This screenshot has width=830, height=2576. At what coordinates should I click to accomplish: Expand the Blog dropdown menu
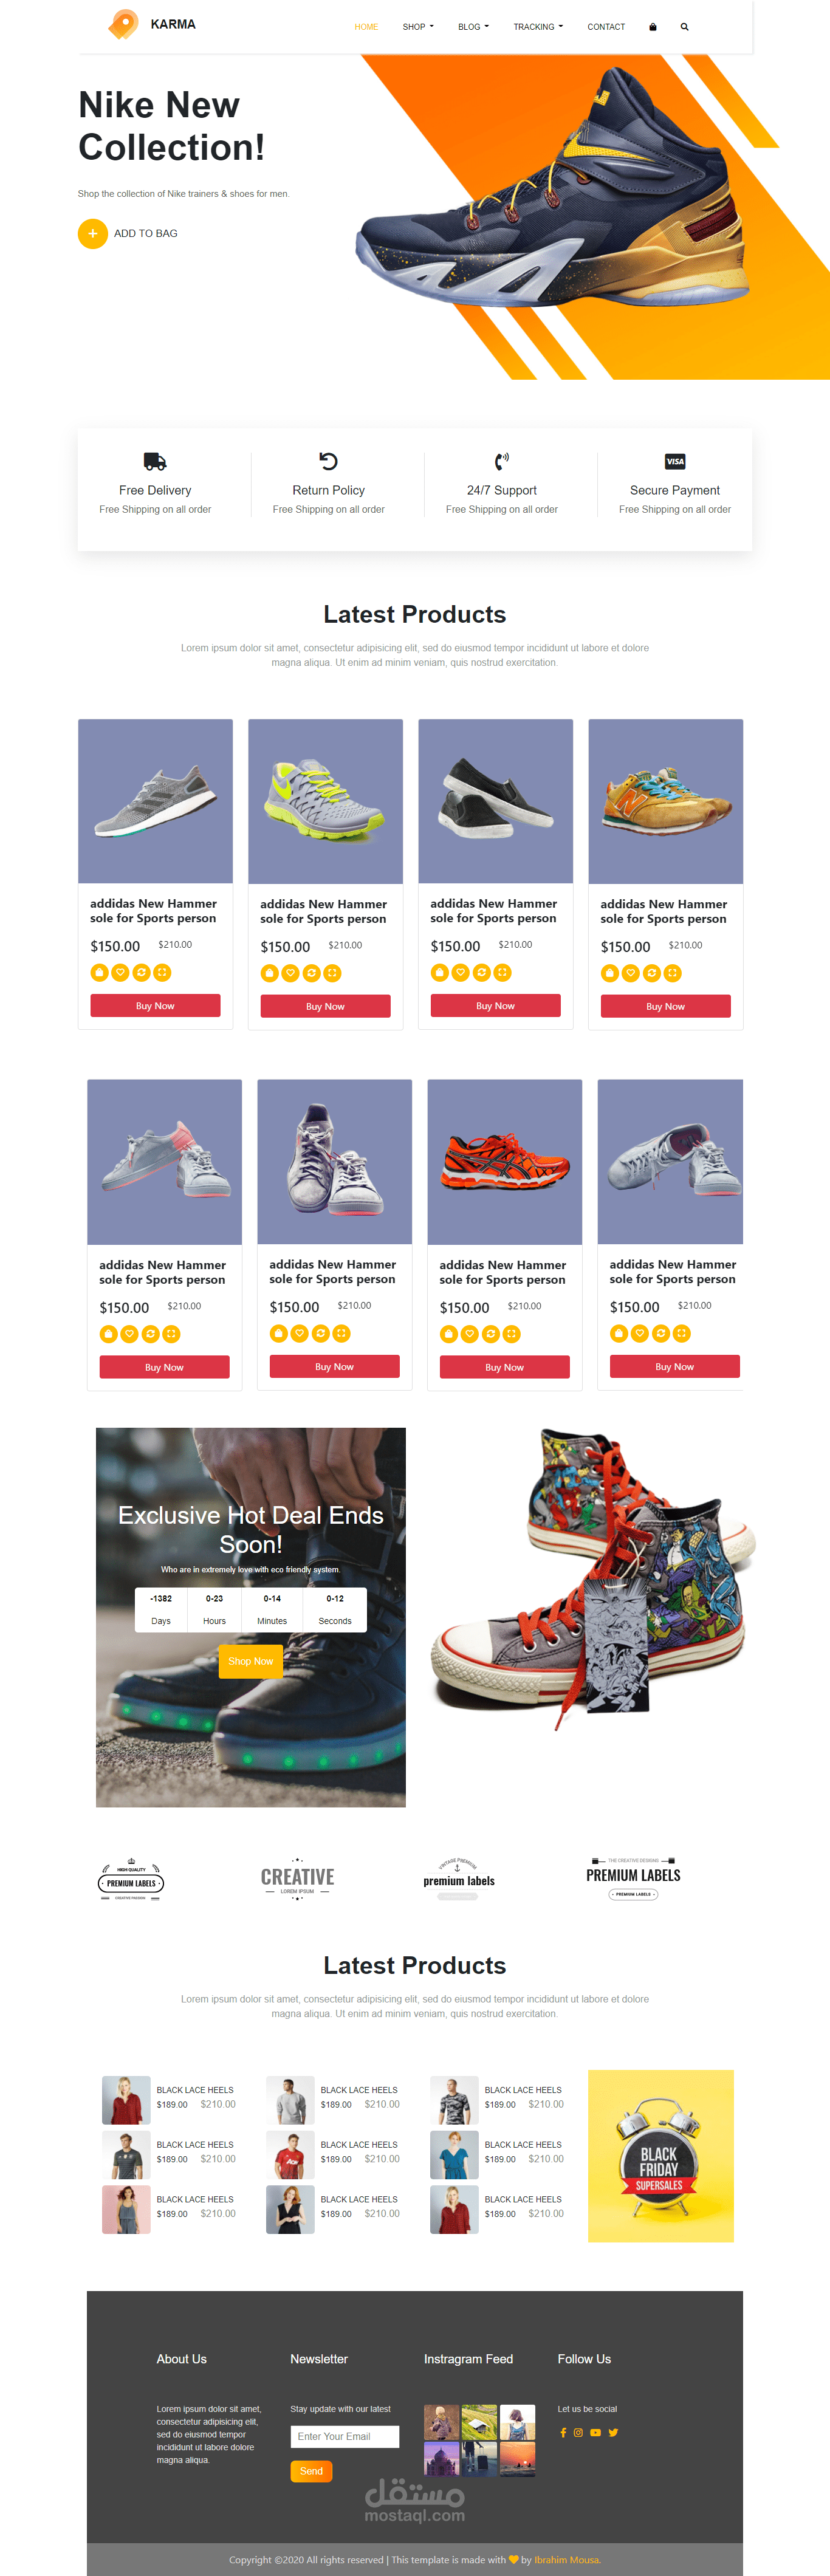[x=473, y=27]
